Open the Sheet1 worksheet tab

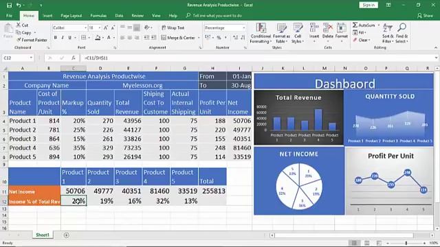[x=43, y=235]
